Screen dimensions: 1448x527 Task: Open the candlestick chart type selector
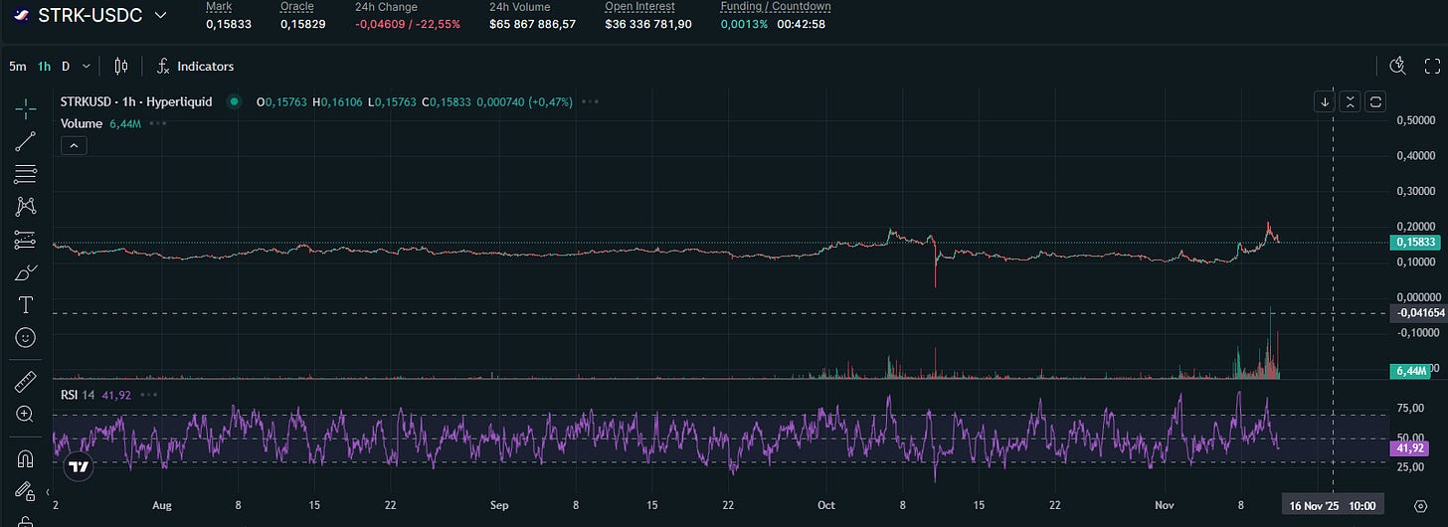121,67
